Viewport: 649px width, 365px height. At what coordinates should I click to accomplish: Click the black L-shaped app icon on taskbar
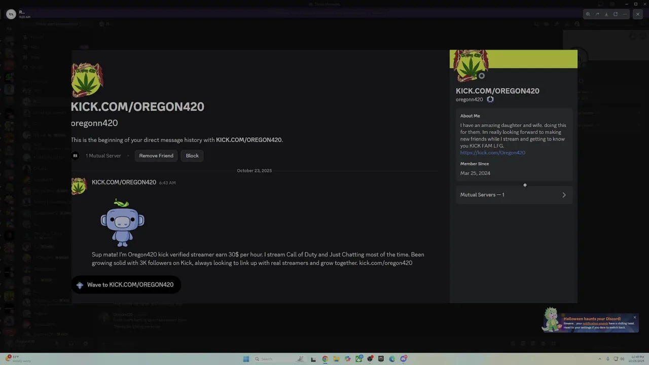click(x=313, y=359)
